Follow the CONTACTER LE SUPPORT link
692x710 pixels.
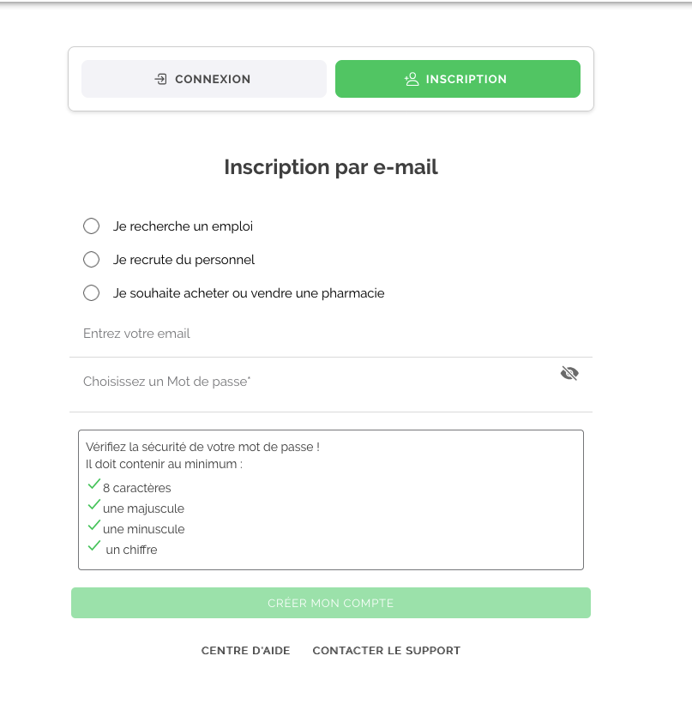(x=387, y=651)
